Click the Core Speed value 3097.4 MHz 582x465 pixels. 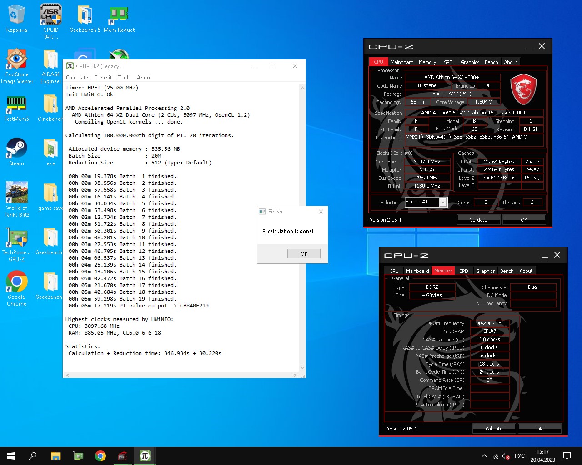[427, 162]
